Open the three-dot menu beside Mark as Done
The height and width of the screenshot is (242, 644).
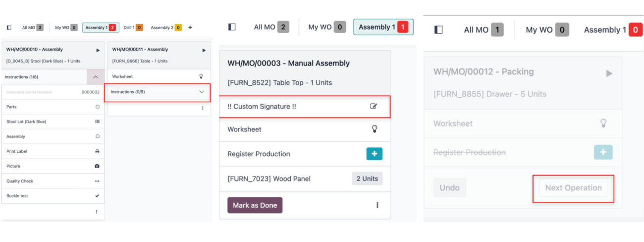[377, 205]
